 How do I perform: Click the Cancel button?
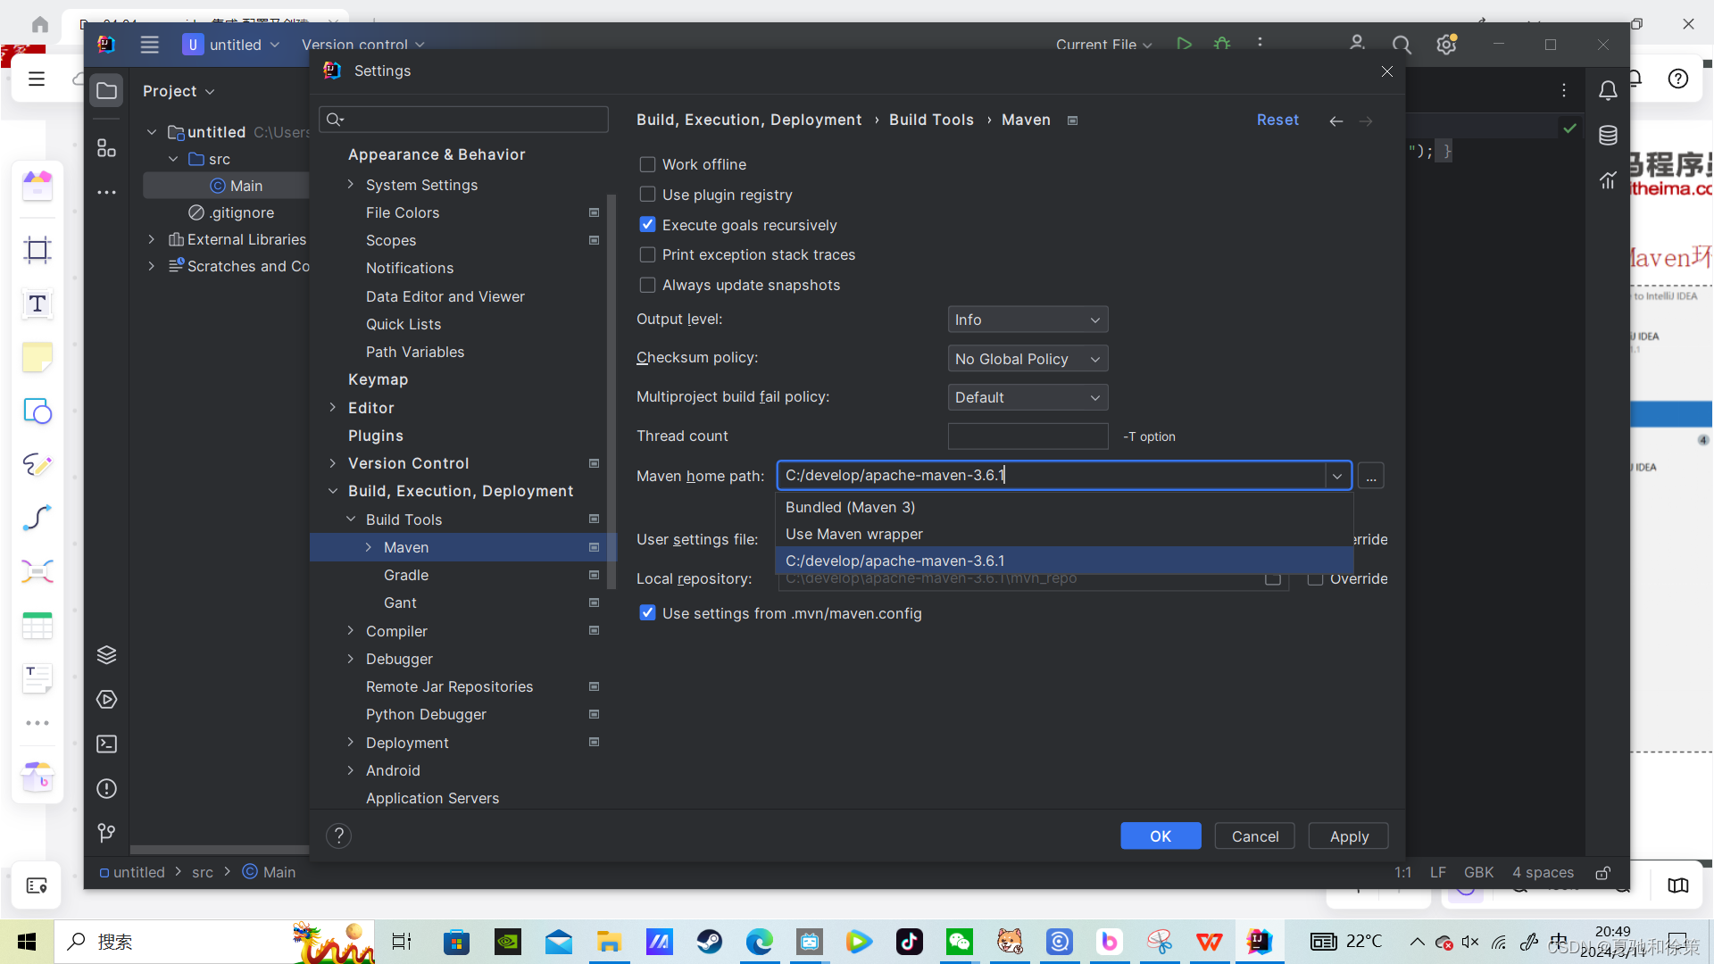1255,836
